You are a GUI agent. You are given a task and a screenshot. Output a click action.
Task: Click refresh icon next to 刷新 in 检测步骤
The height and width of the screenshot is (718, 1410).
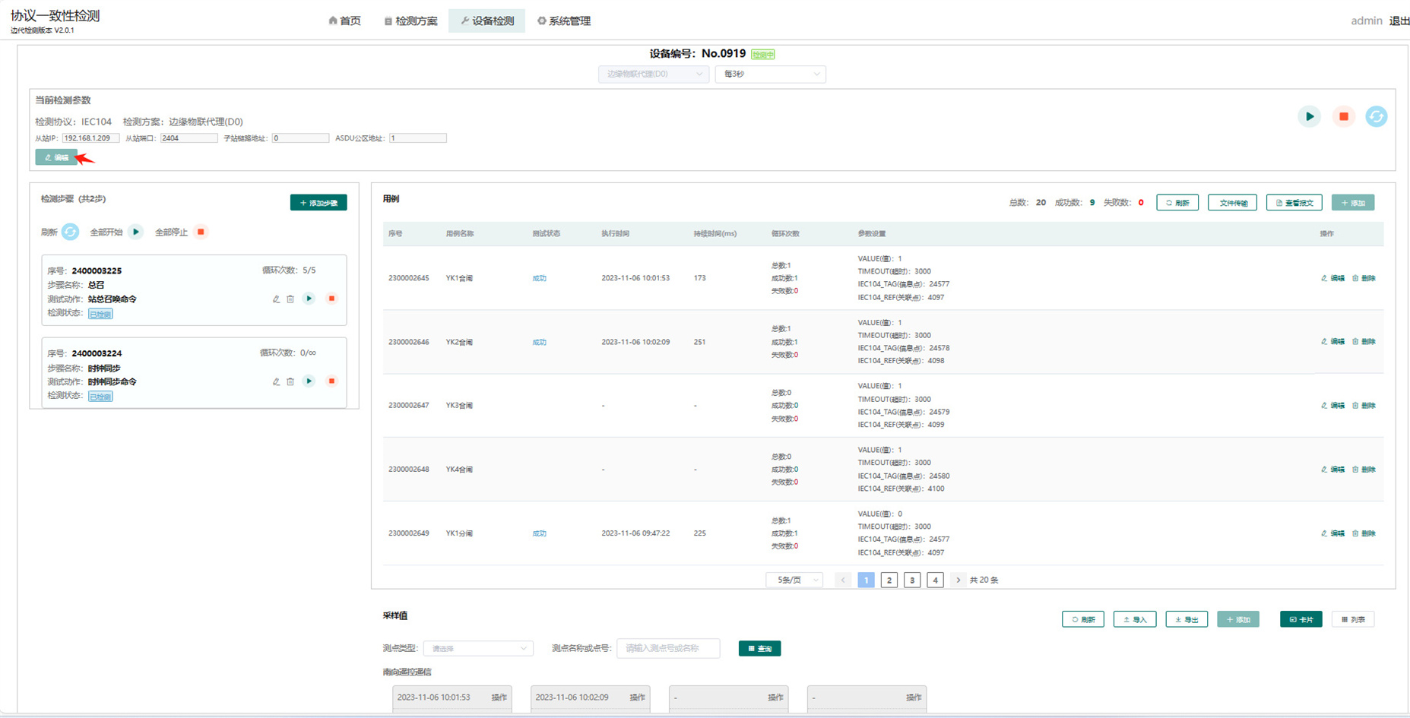pos(70,232)
